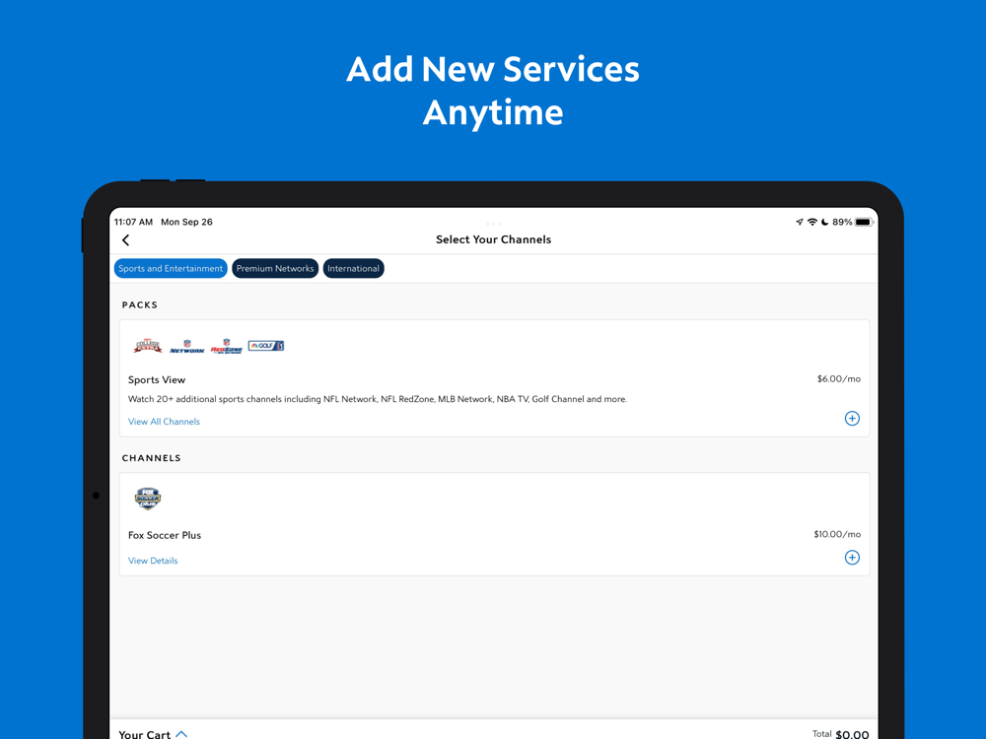Open View All Channels link
The height and width of the screenshot is (739, 986).
[x=164, y=422]
